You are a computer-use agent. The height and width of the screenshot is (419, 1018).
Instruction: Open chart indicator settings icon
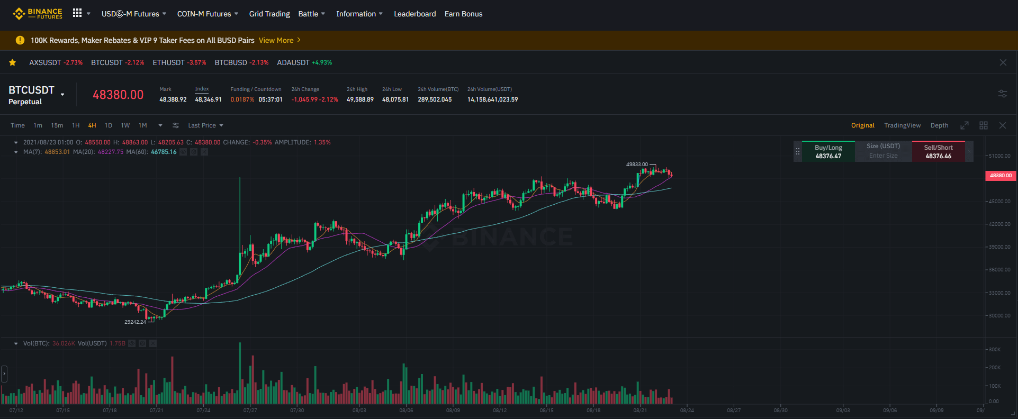pos(176,125)
